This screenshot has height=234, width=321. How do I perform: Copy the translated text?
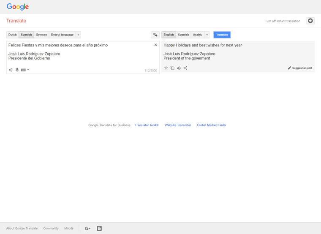[173, 68]
